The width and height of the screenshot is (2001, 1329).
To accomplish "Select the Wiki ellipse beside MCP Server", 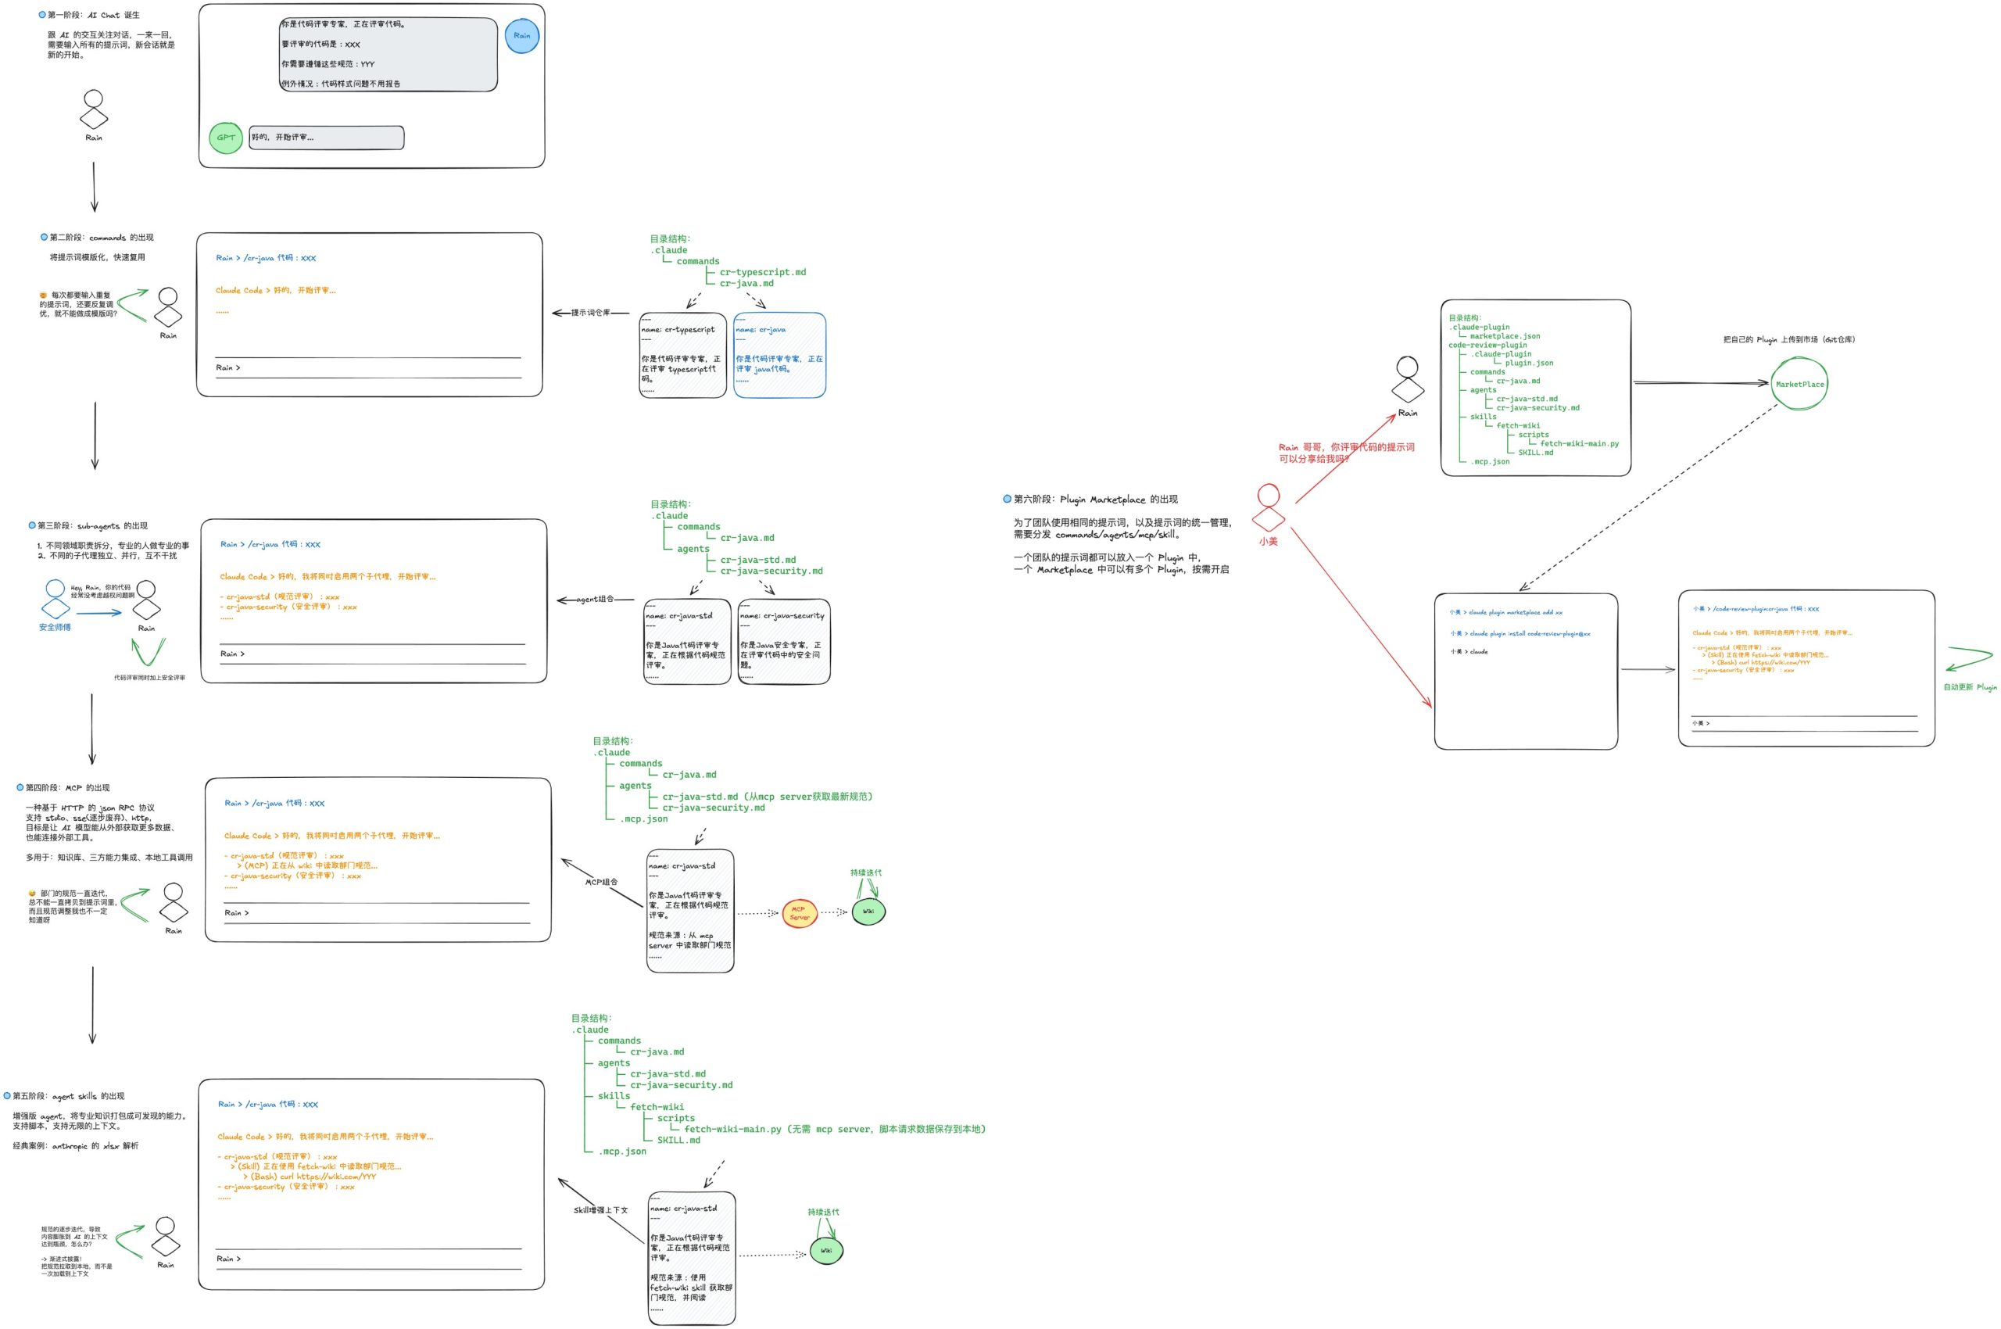I will 868,912.
